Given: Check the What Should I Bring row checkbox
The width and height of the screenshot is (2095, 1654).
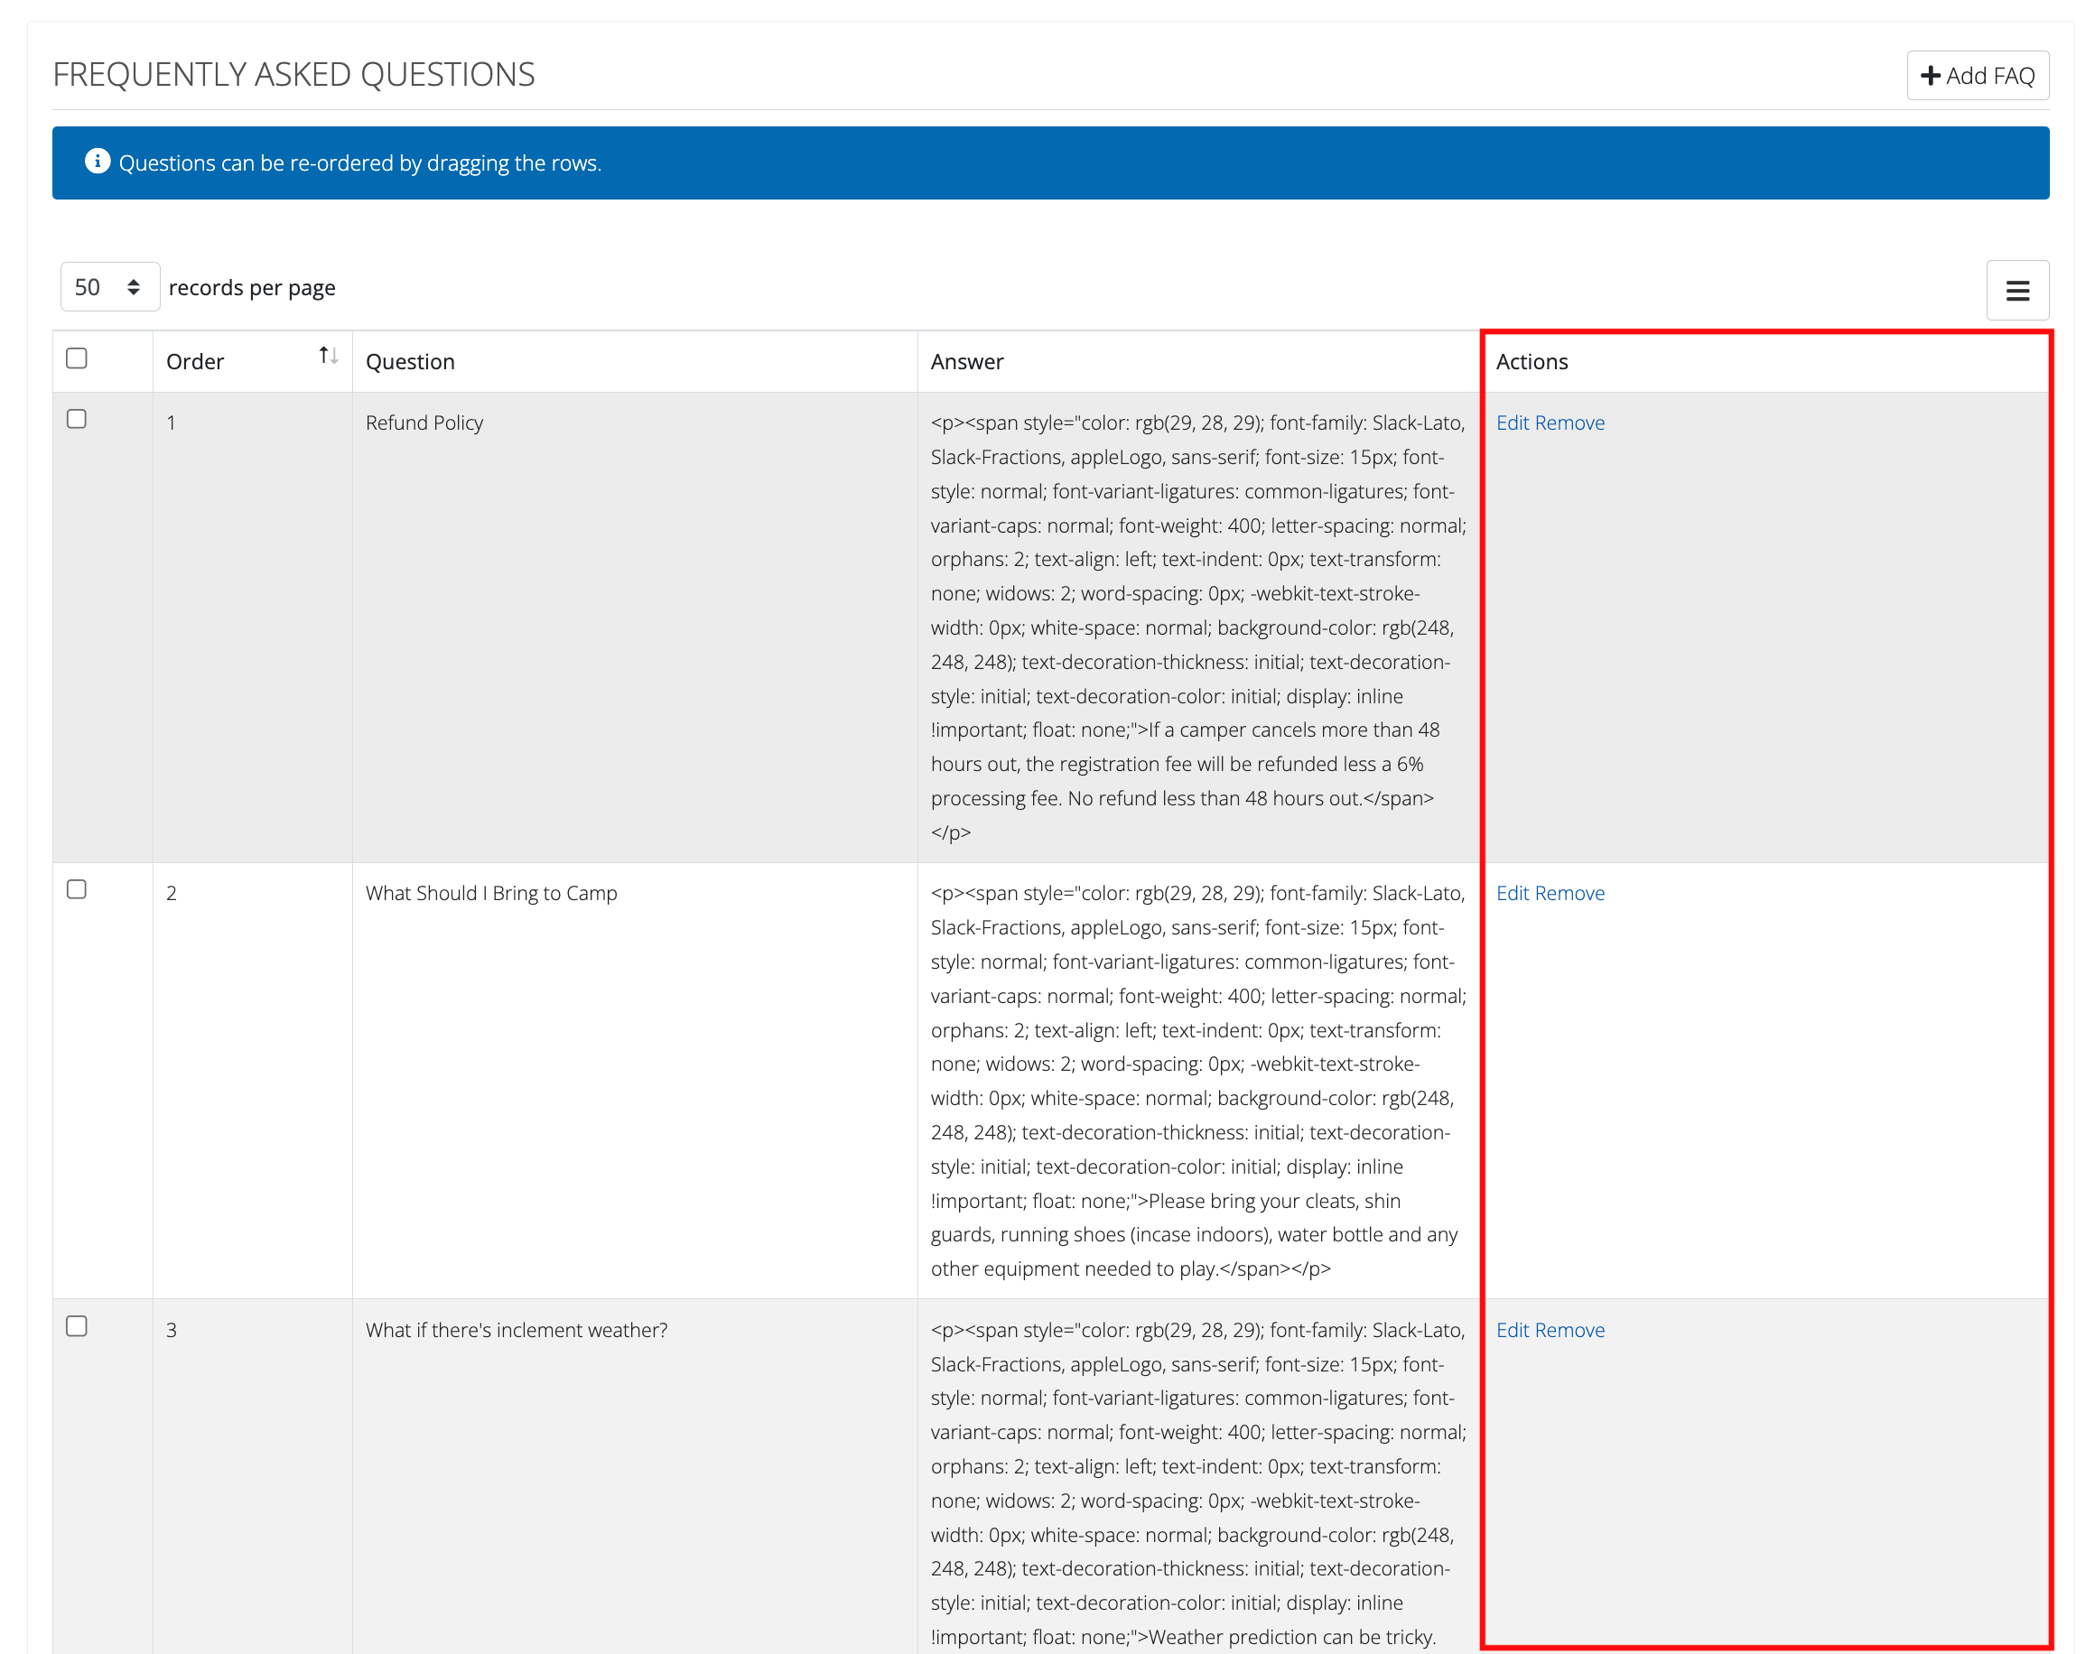Looking at the screenshot, I should click(x=77, y=888).
